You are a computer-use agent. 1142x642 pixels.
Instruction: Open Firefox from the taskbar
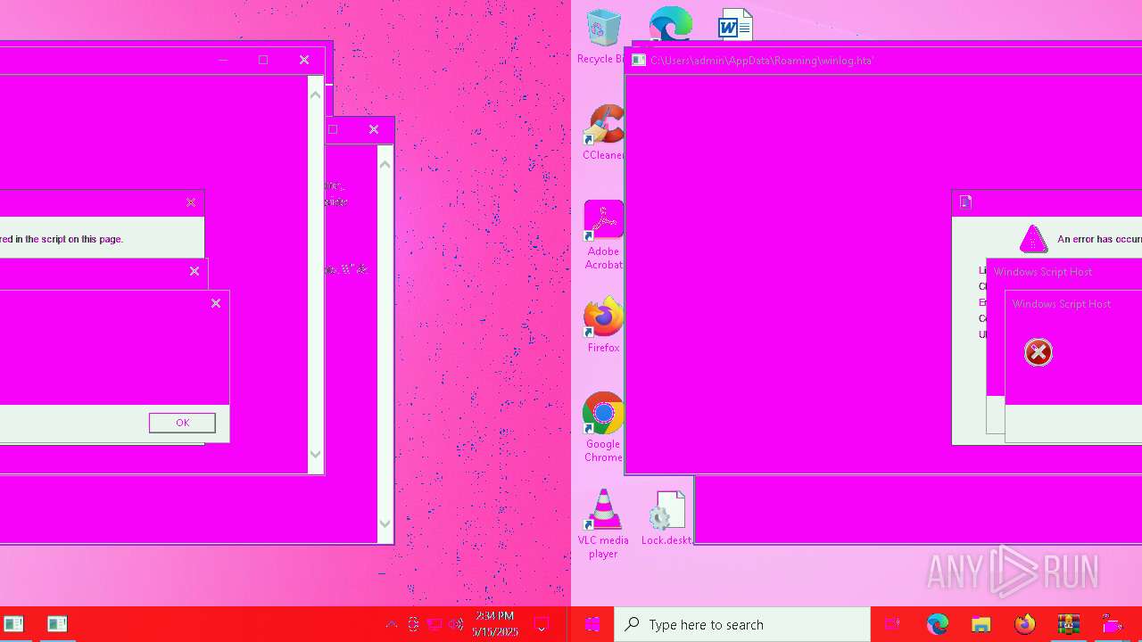[x=1024, y=624]
